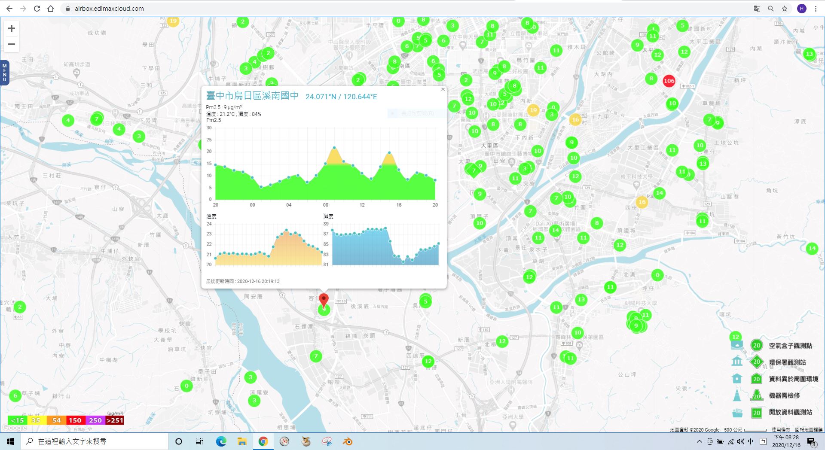Open volume control in system tray
This screenshot has height=450, width=825.
[740, 441]
